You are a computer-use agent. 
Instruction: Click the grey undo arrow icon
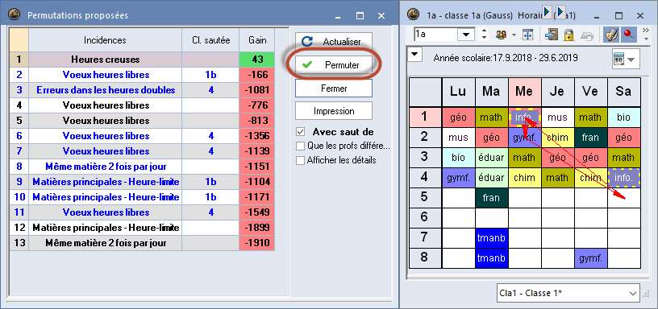tap(587, 35)
